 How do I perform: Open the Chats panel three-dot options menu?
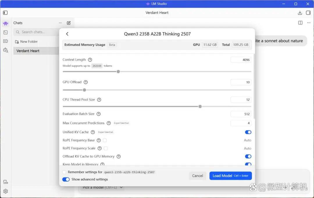tap(60, 23)
